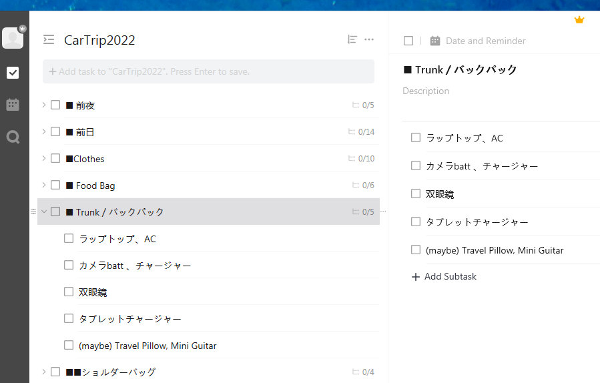Click subtask count icon on Food Bag row

pos(356,185)
